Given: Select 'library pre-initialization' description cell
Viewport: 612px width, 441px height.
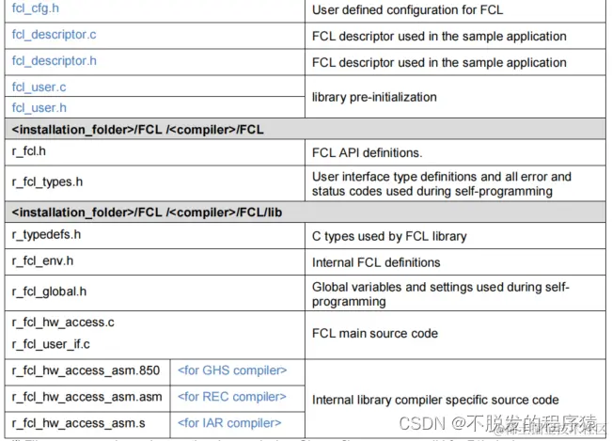Looking at the screenshot, I should (x=455, y=97).
